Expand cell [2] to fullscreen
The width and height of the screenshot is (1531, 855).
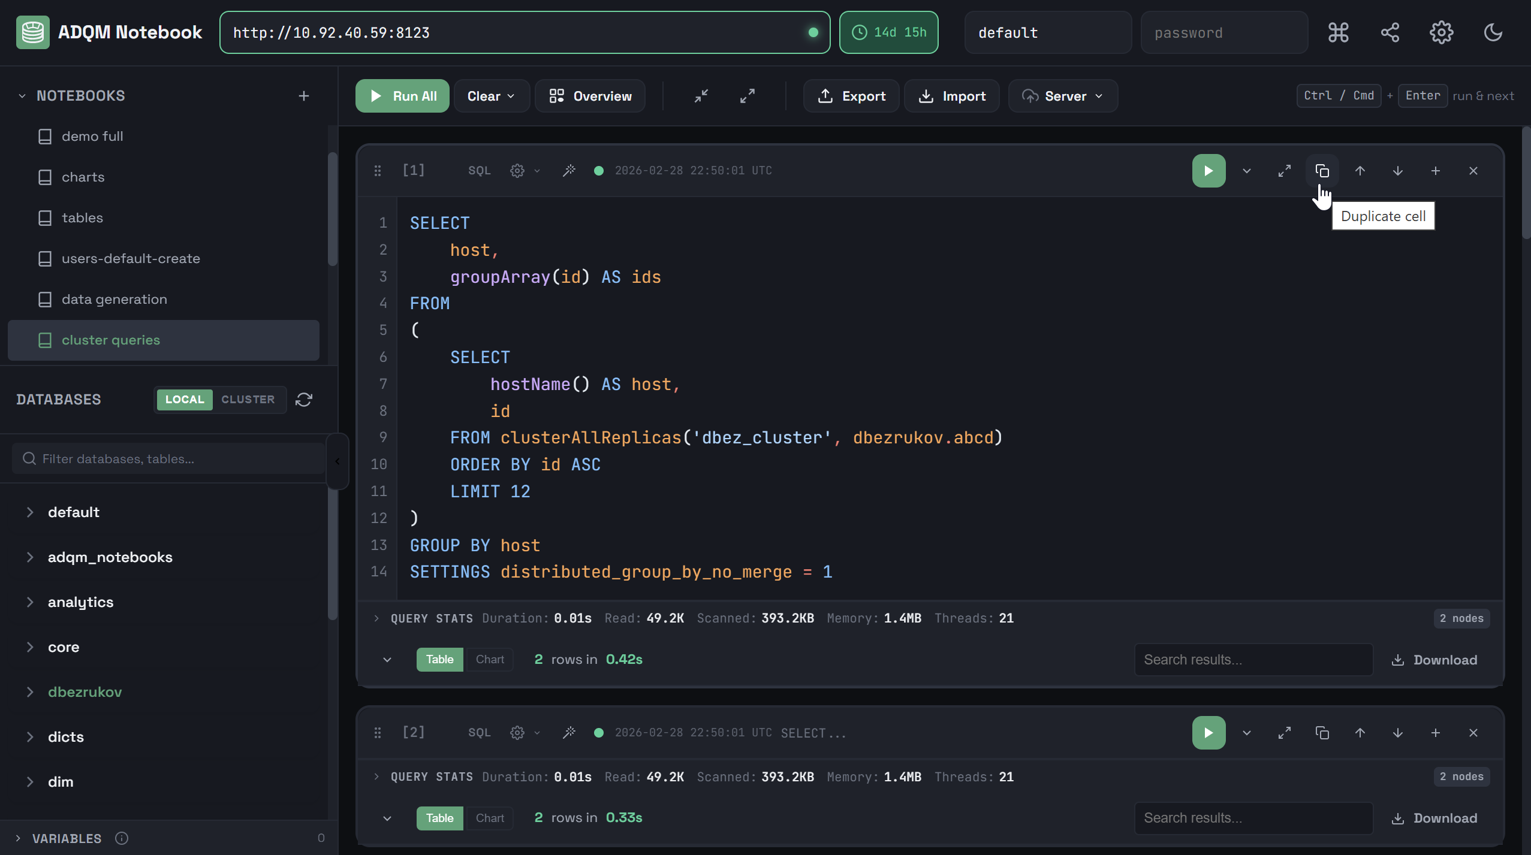click(x=1284, y=733)
